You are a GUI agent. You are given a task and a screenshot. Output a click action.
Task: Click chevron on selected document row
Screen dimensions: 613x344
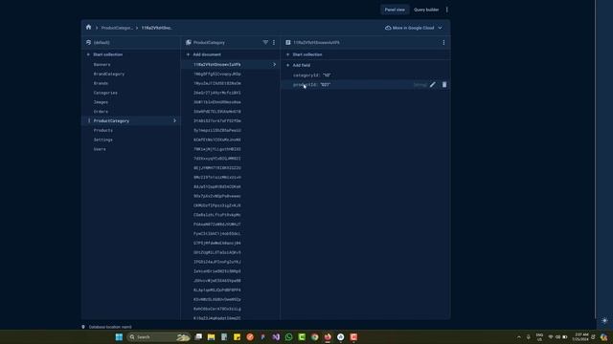tap(275, 65)
